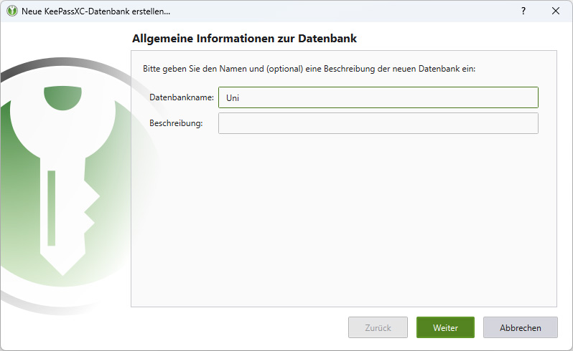Select the Datenbankname: label
Image resolution: width=573 pixels, height=351 pixels.
182,97
